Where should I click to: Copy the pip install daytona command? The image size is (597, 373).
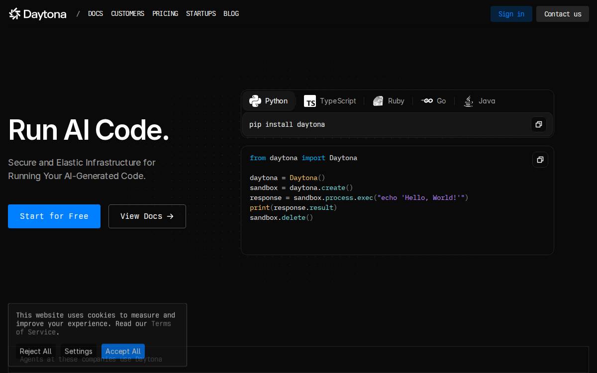pyautogui.click(x=539, y=124)
